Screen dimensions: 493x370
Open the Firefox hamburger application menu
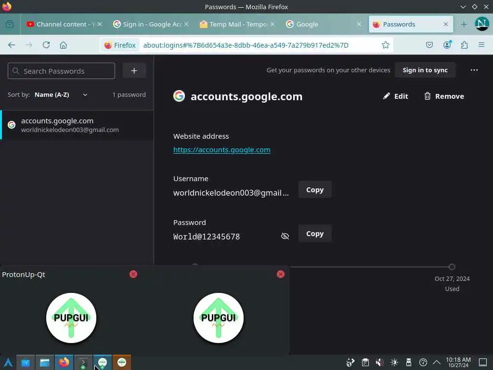[x=481, y=45]
